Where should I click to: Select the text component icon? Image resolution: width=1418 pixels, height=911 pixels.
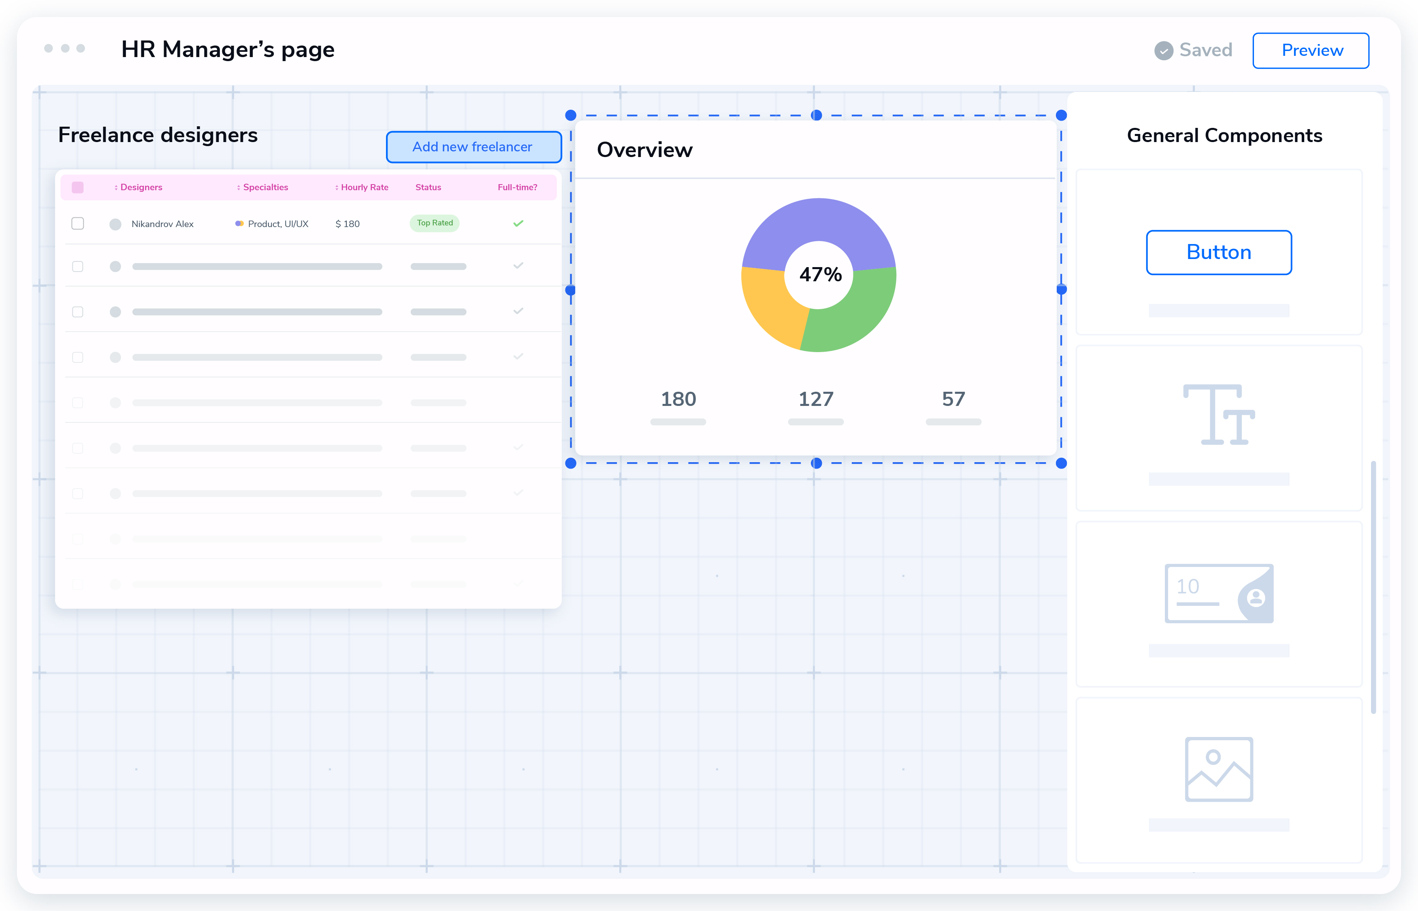(1218, 415)
